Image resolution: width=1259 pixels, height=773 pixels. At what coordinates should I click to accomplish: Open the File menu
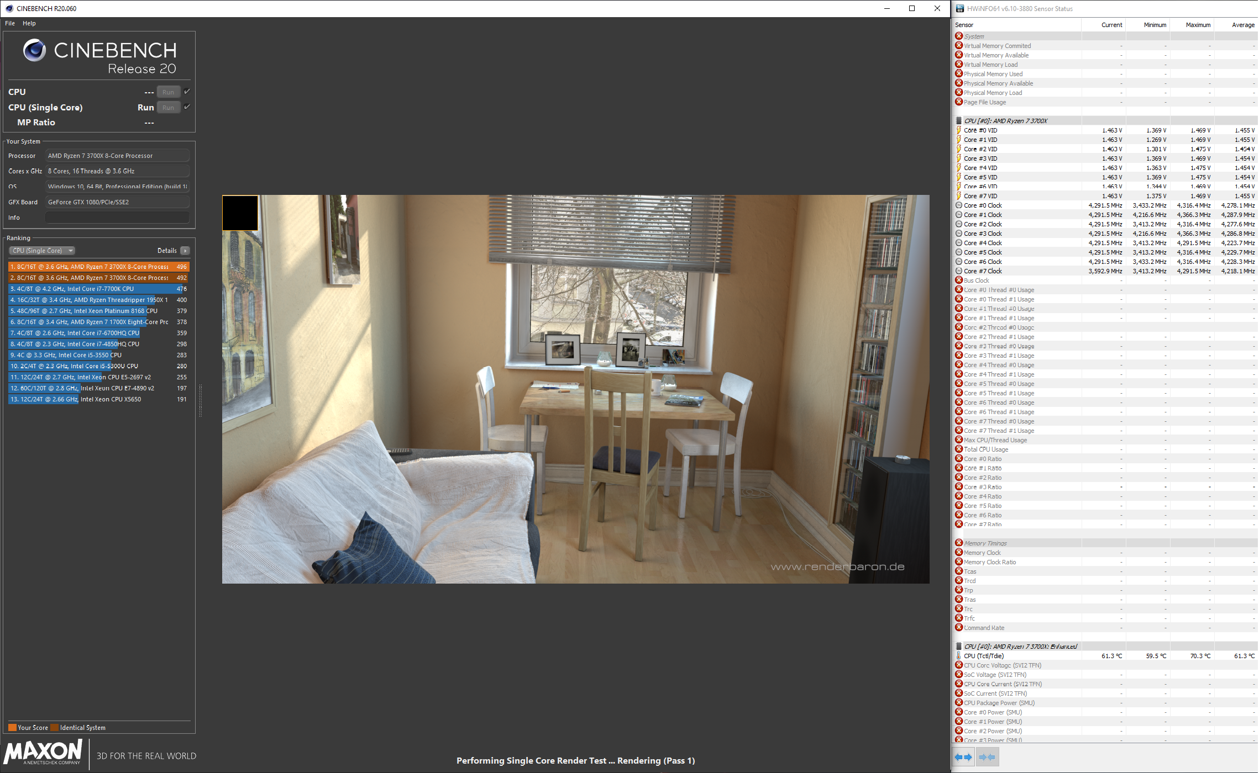click(x=10, y=23)
